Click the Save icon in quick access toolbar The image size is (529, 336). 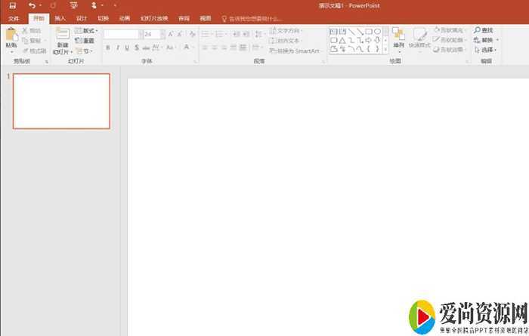[12, 5]
